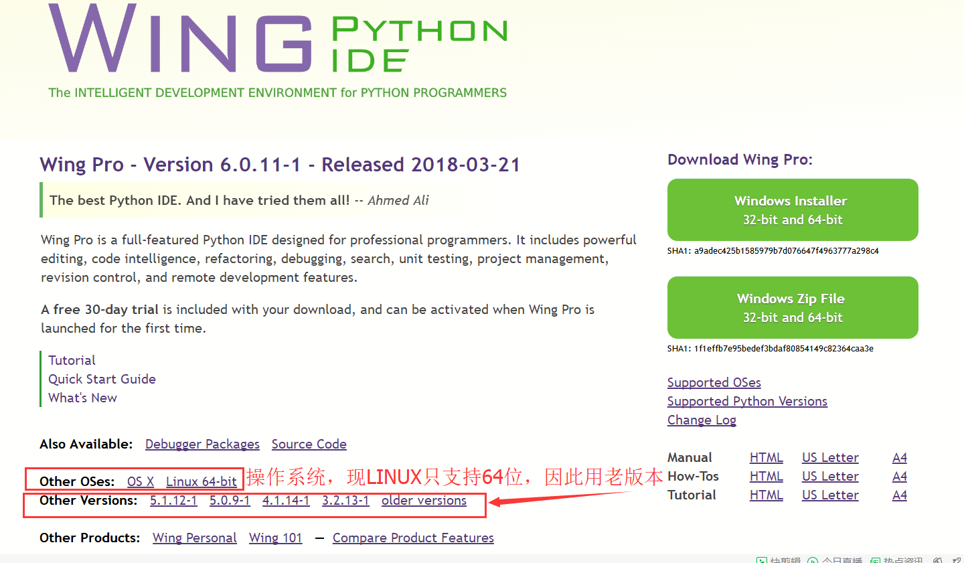The image size is (964, 563).
Task: Click the full-featured Python IDE description paragraph
Action: [339, 258]
